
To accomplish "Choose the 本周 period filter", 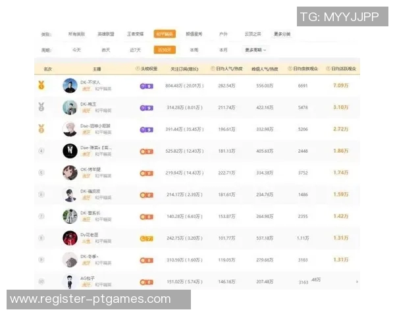I will [194, 50].
